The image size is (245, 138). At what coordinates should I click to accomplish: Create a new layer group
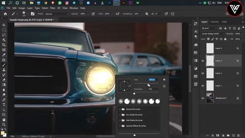tap(228, 135)
